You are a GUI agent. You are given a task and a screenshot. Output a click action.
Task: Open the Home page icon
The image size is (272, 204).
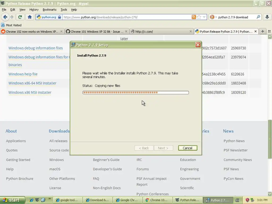[x=30, y=17]
